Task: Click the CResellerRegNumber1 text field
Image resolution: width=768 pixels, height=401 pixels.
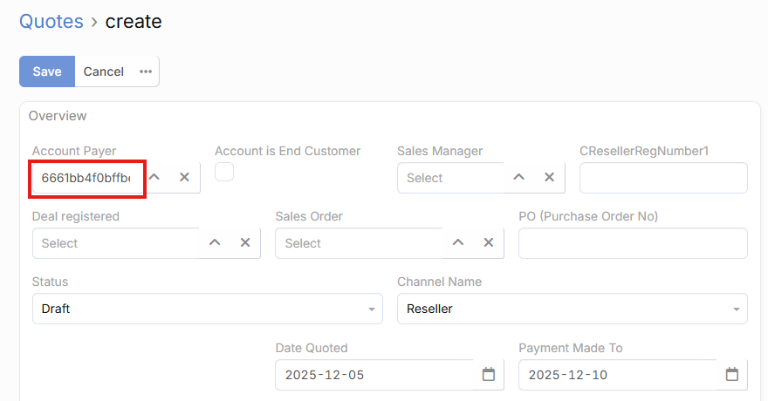Action: click(663, 178)
